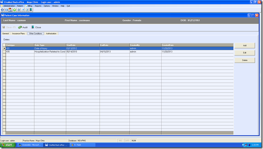Image resolution: width=263 pixels, height=149 pixels.
Task: Click the database cylinder toolbar icon
Action: pos(6,10)
